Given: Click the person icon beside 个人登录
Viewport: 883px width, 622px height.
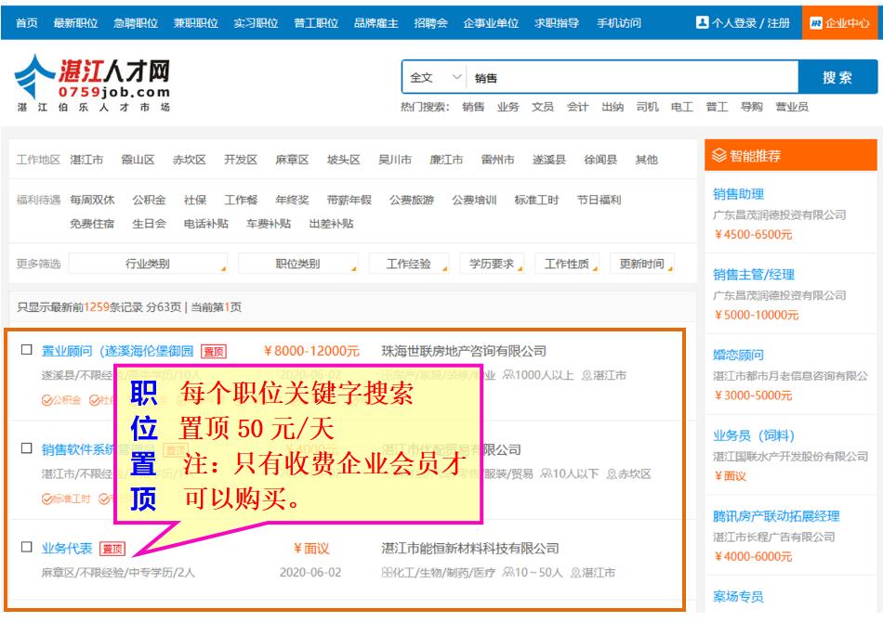Looking at the screenshot, I should (x=702, y=22).
